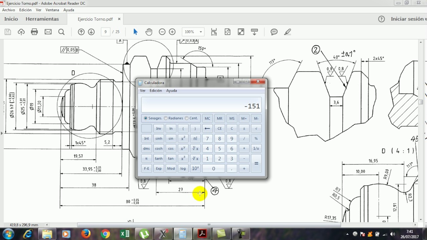Image resolution: width=427 pixels, height=240 pixels.
Task: Click the calculator sin button
Action: click(x=171, y=138)
